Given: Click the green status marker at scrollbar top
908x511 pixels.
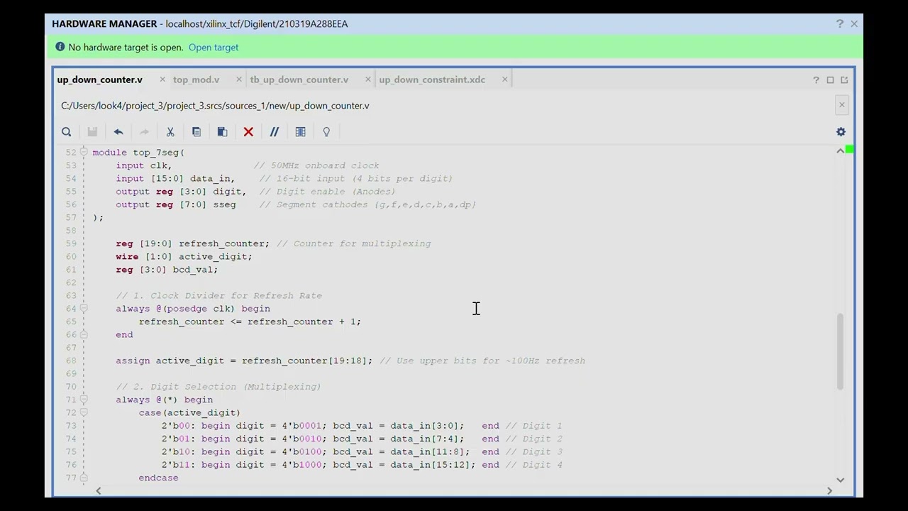Looking at the screenshot, I should [850, 149].
